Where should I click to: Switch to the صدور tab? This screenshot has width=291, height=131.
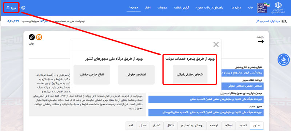(x=257, y=125)
